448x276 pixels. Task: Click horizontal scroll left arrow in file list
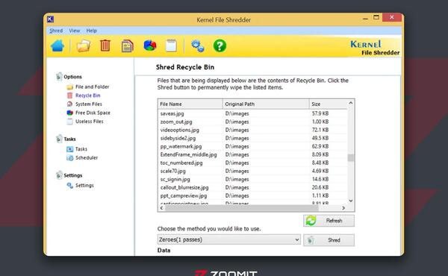[162, 208]
